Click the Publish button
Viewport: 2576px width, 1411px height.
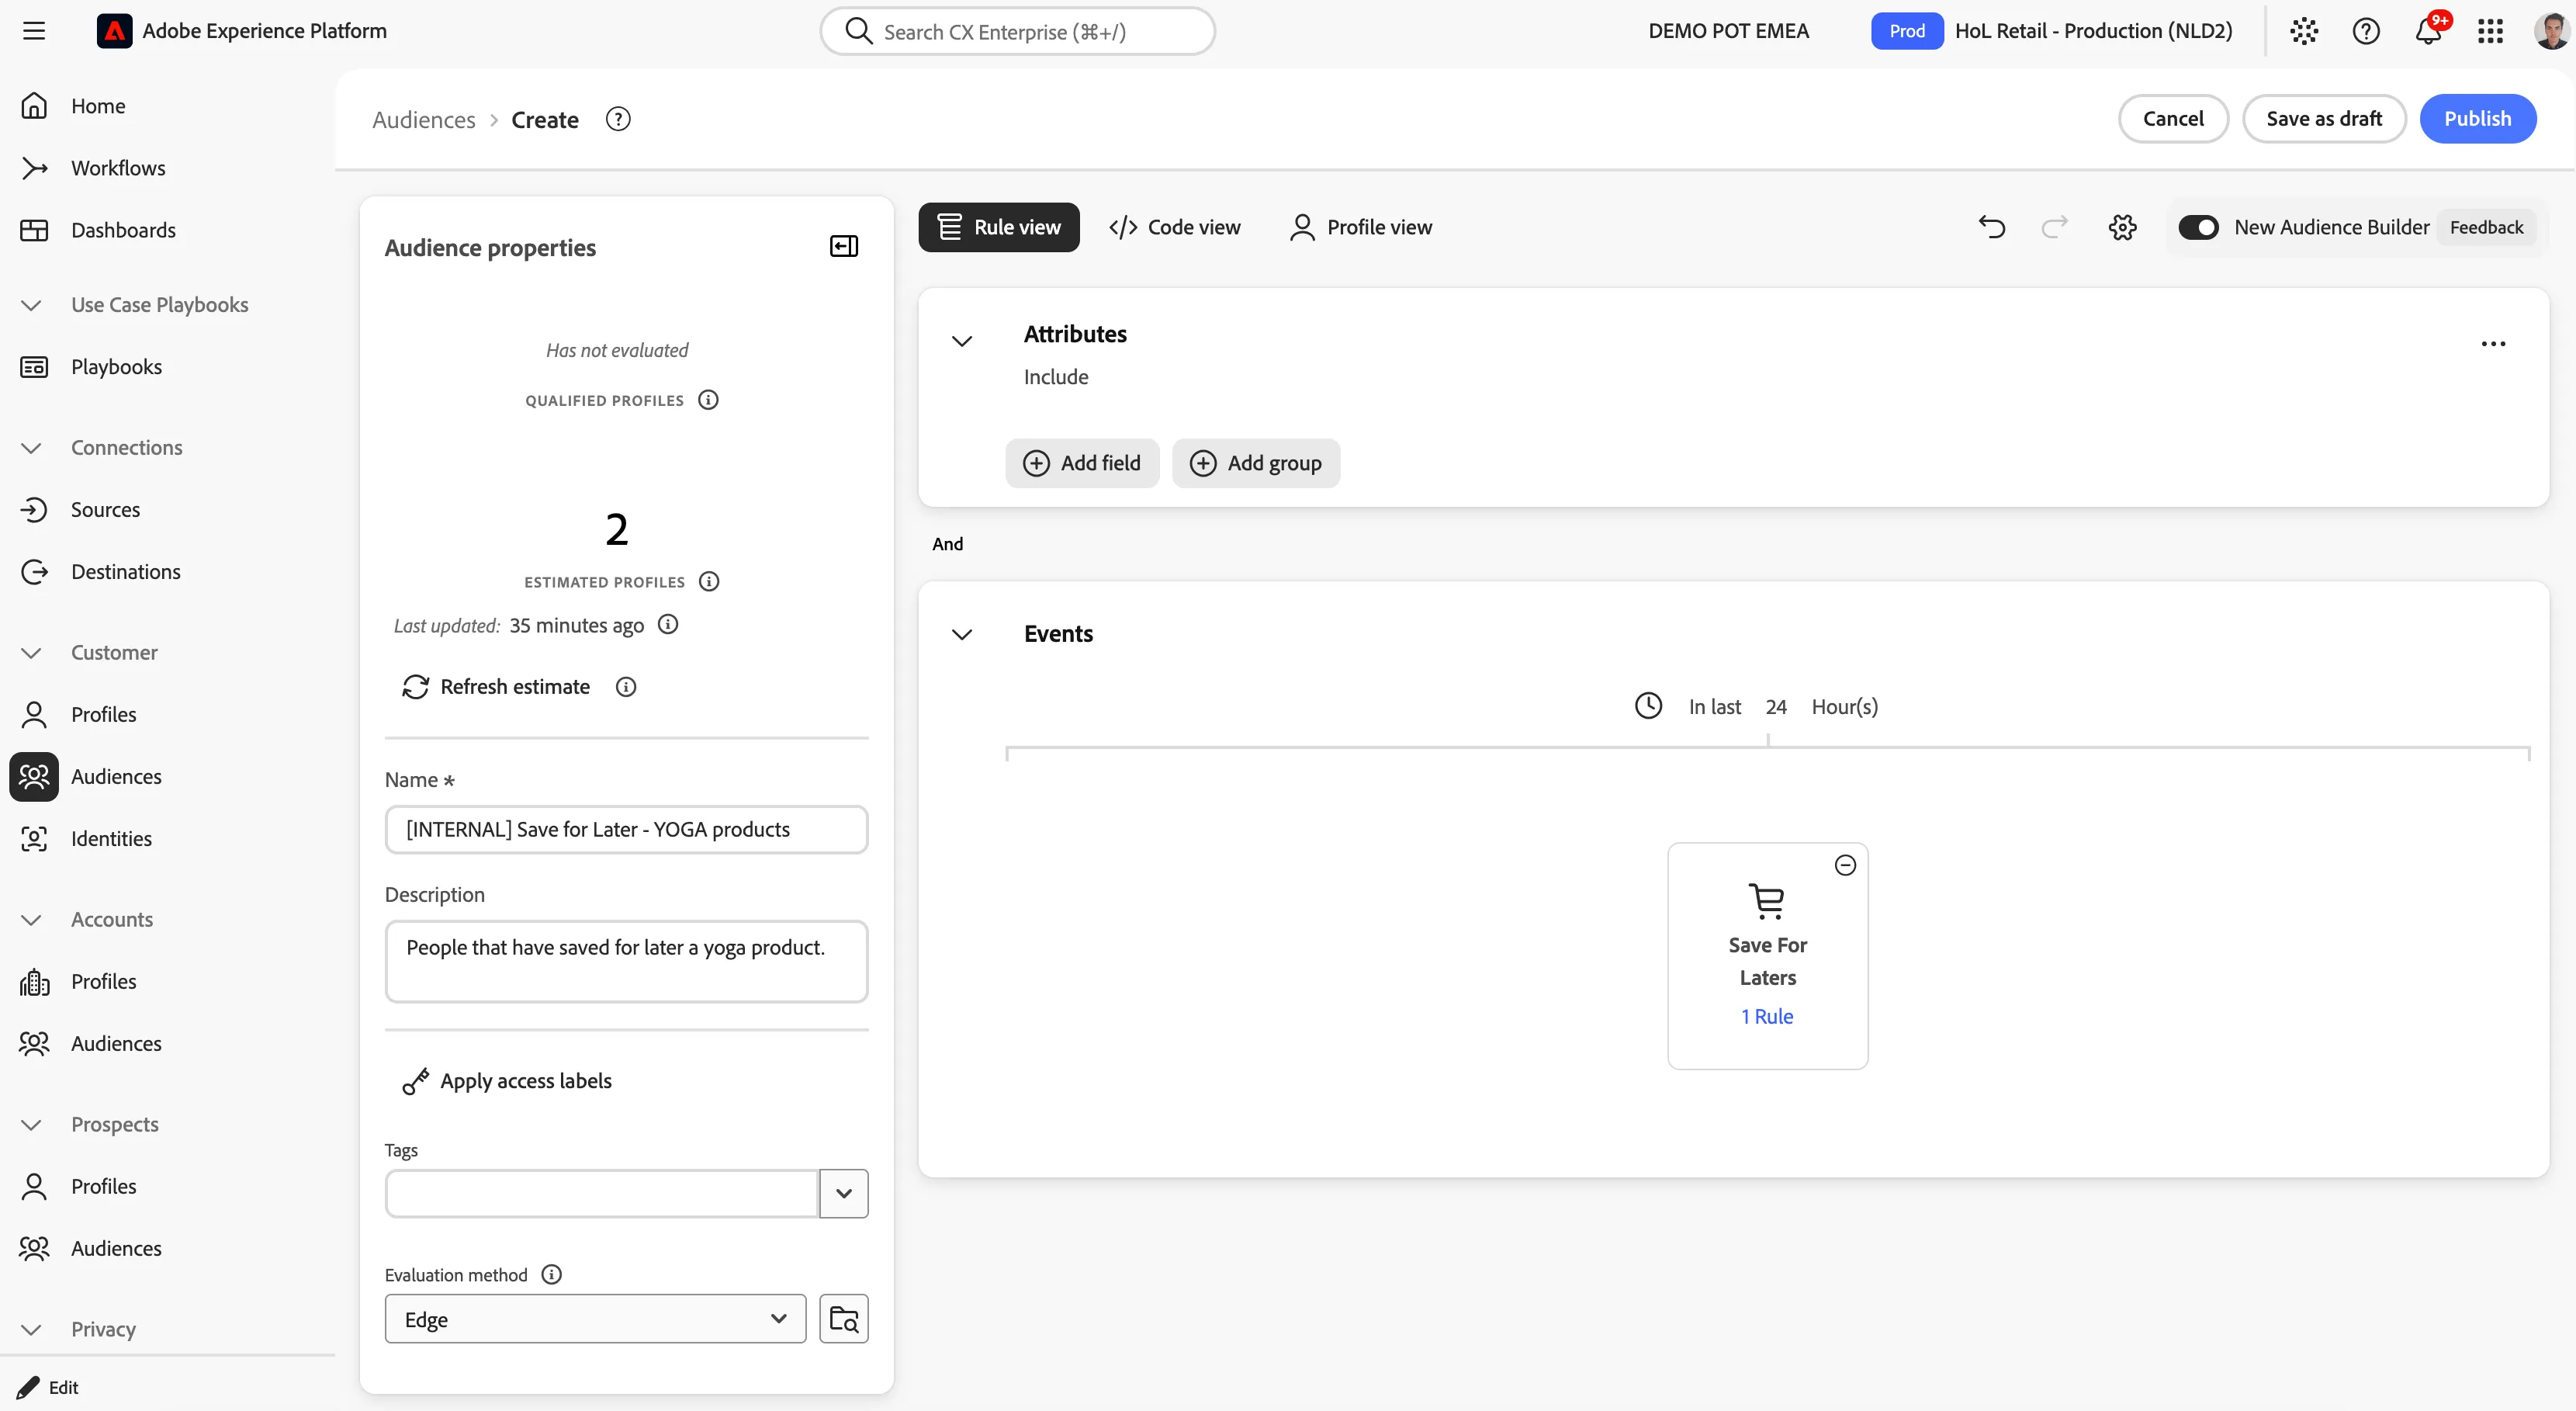[x=2477, y=119]
